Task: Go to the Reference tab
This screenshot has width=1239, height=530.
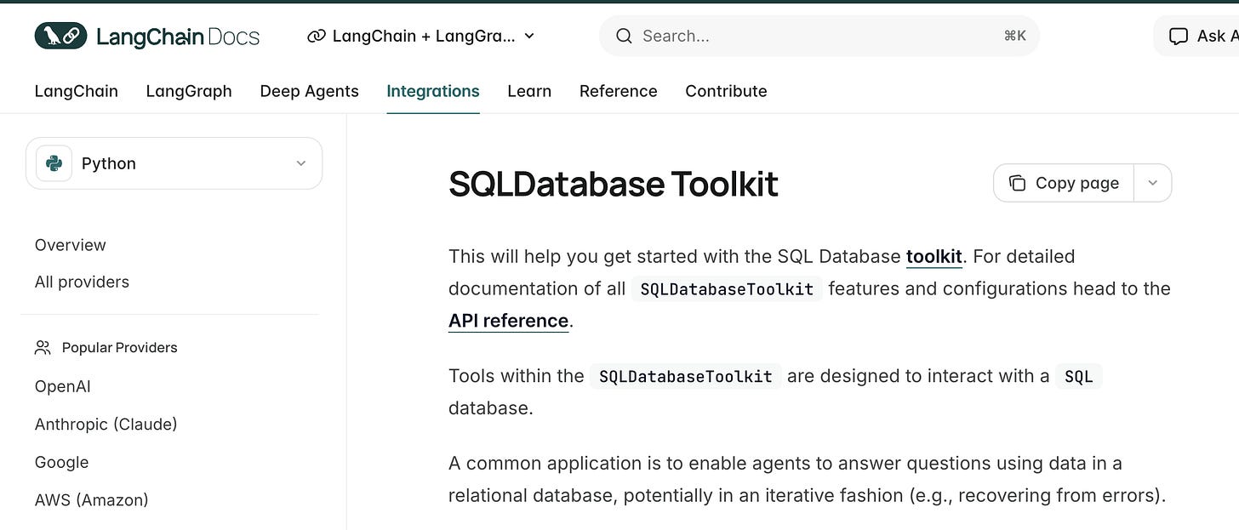Action: (x=618, y=91)
